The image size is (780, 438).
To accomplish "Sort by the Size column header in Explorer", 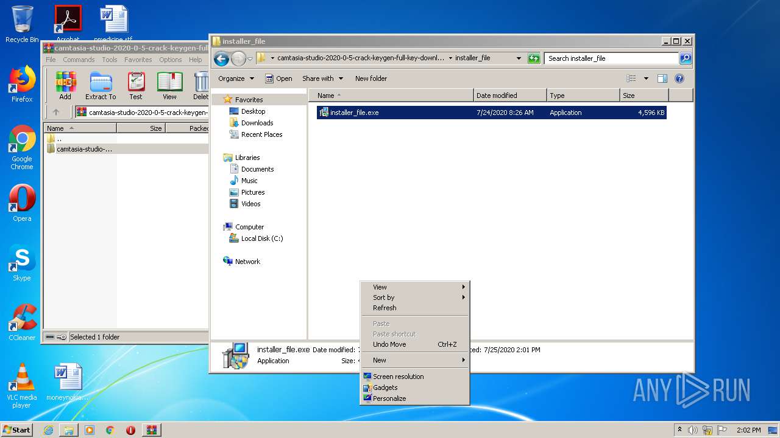I will tap(644, 96).
